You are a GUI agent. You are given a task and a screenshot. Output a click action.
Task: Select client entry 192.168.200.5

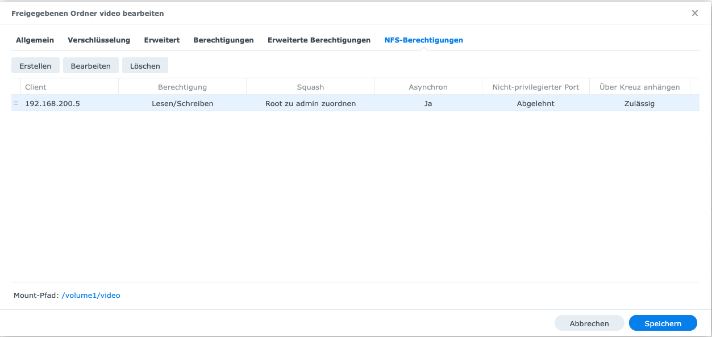(52, 104)
